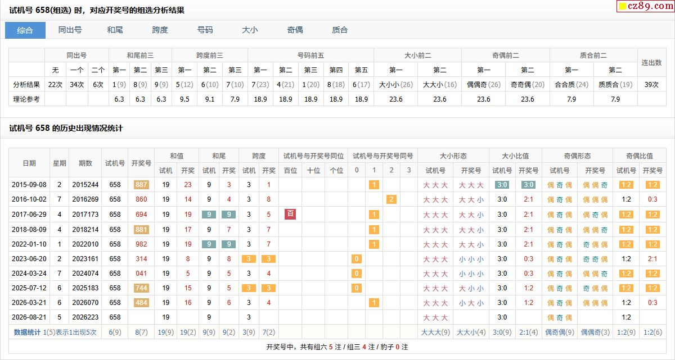Select the 大小 tab

250,30
